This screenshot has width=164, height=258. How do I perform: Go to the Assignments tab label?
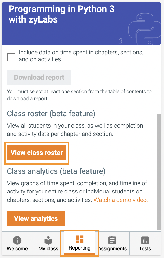pos(112,249)
